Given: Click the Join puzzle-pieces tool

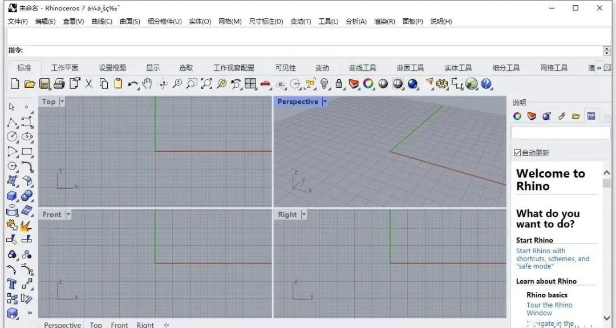Looking at the screenshot, I should click(x=12, y=225).
